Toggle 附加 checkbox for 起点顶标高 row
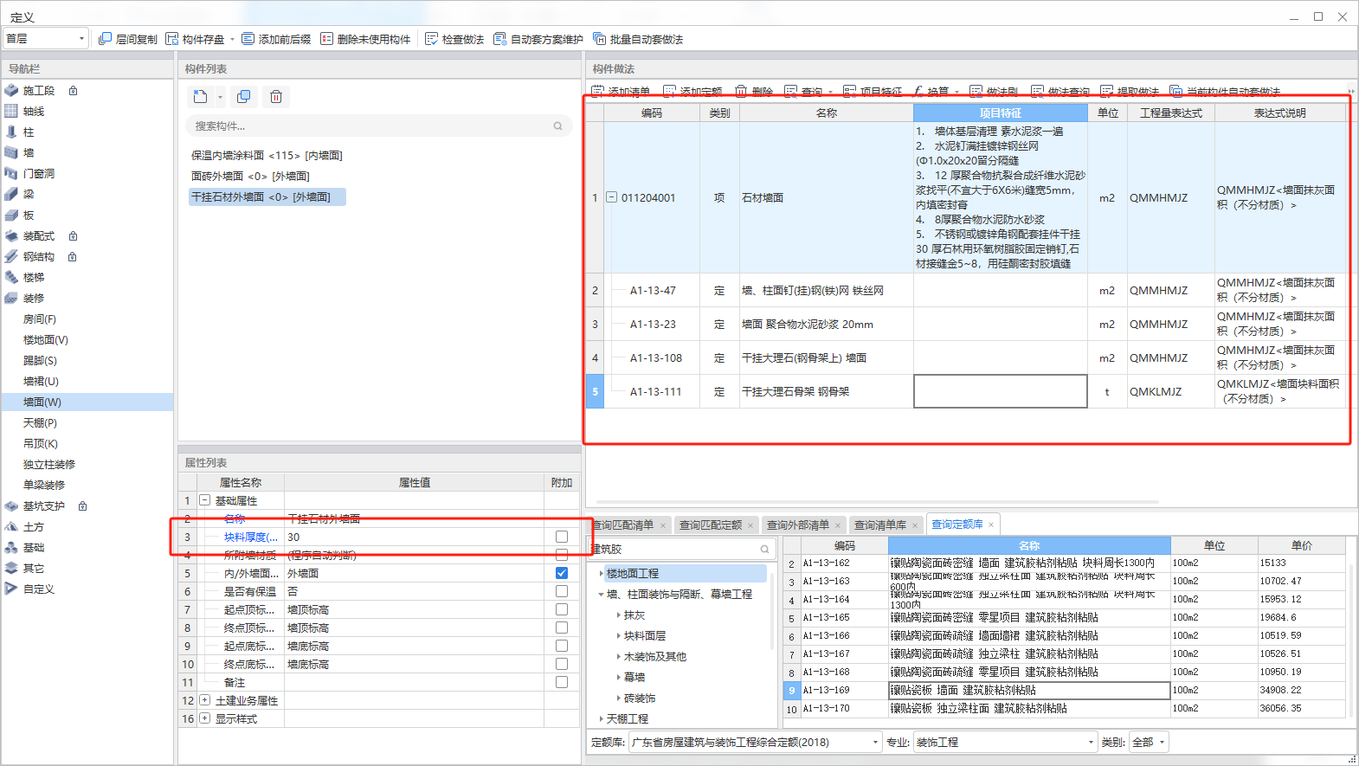Viewport: 1359px width, 766px height. pos(562,609)
